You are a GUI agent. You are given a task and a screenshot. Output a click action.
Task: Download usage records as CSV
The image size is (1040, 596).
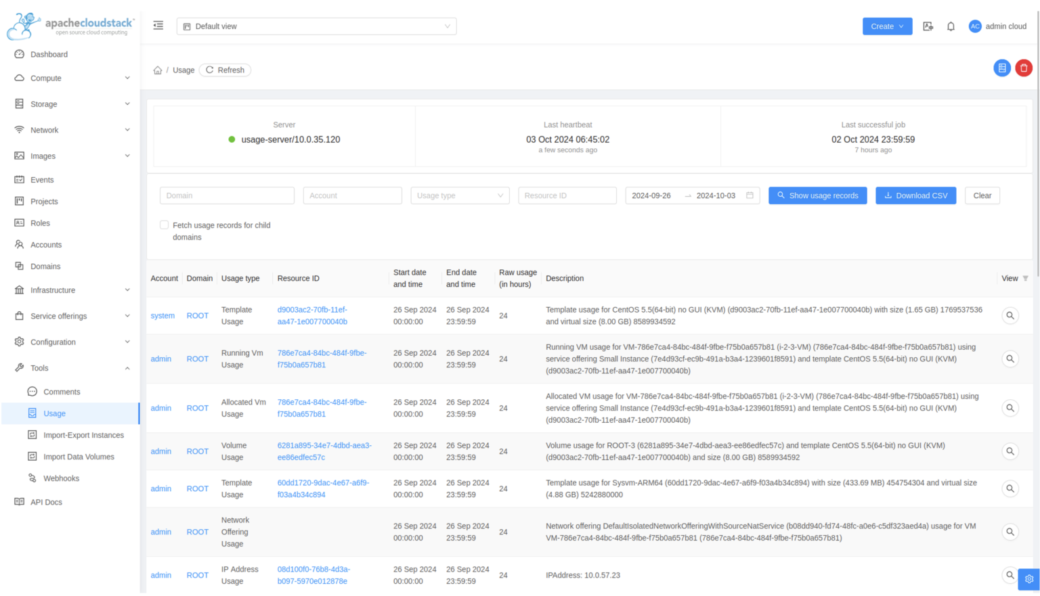915,195
